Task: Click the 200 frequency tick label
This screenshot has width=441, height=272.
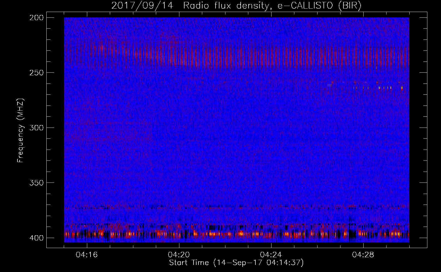Action: click(x=37, y=18)
